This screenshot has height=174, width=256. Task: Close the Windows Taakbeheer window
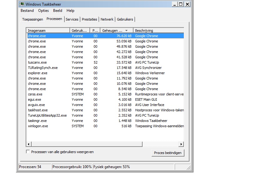[x=188, y=4]
